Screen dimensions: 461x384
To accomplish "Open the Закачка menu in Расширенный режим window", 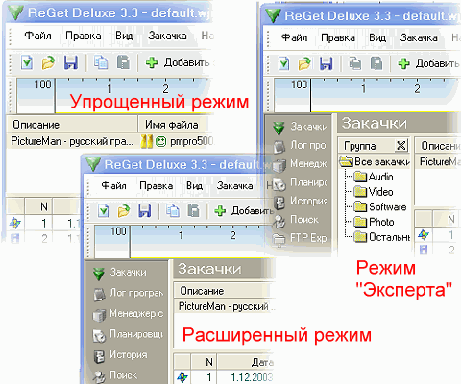I will point(234,186).
